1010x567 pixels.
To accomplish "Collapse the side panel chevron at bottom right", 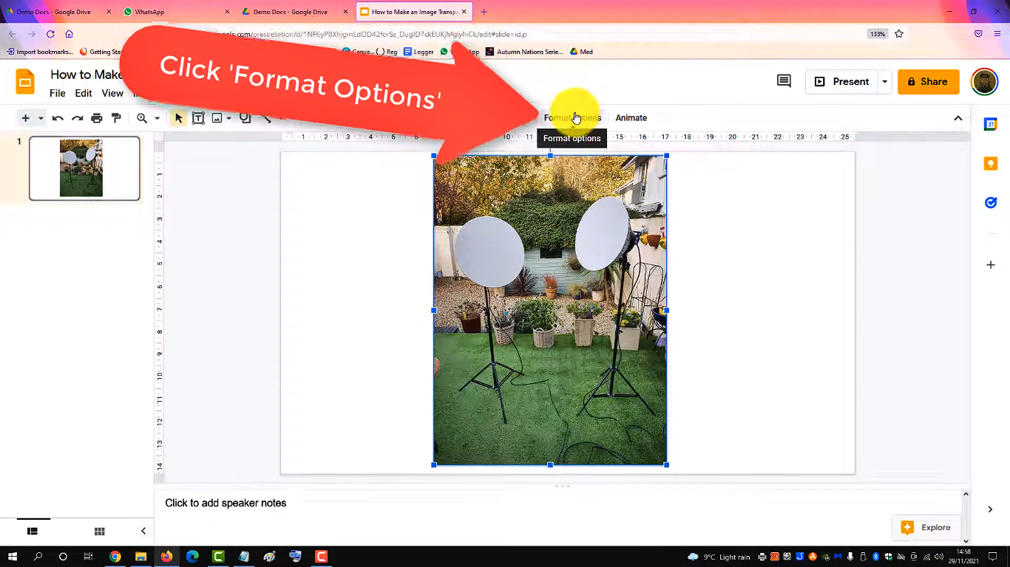I will [x=990, y=509].
